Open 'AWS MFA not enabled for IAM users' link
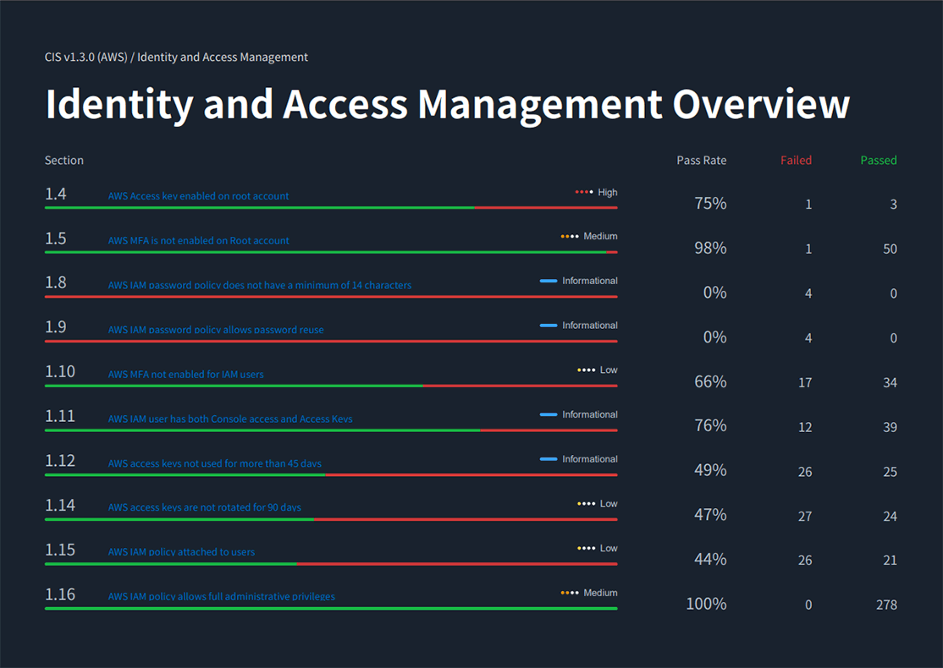The image size is (943, 668). pyautogui.click(x=186, y=375)
